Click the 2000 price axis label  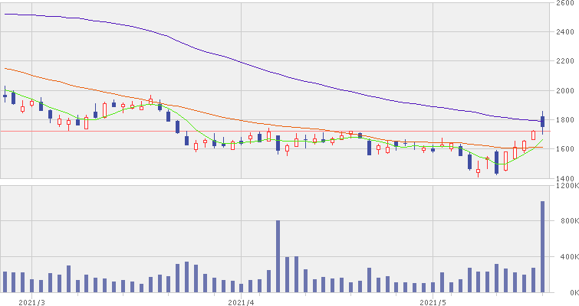click(567, 90)
